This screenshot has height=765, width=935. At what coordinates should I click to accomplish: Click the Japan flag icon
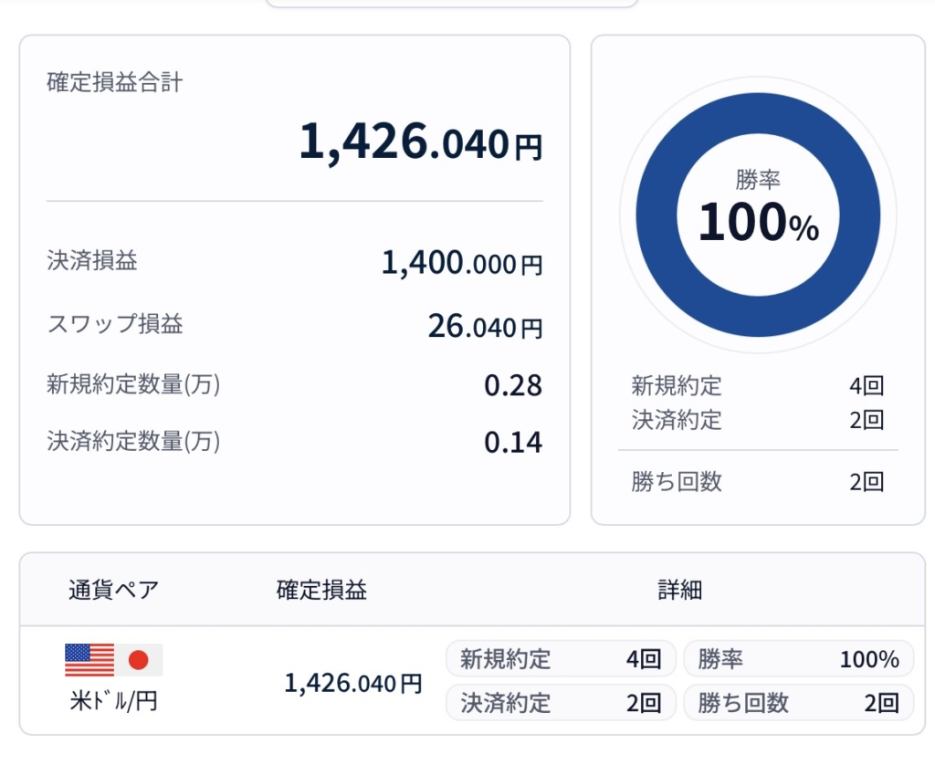(139, 659)
